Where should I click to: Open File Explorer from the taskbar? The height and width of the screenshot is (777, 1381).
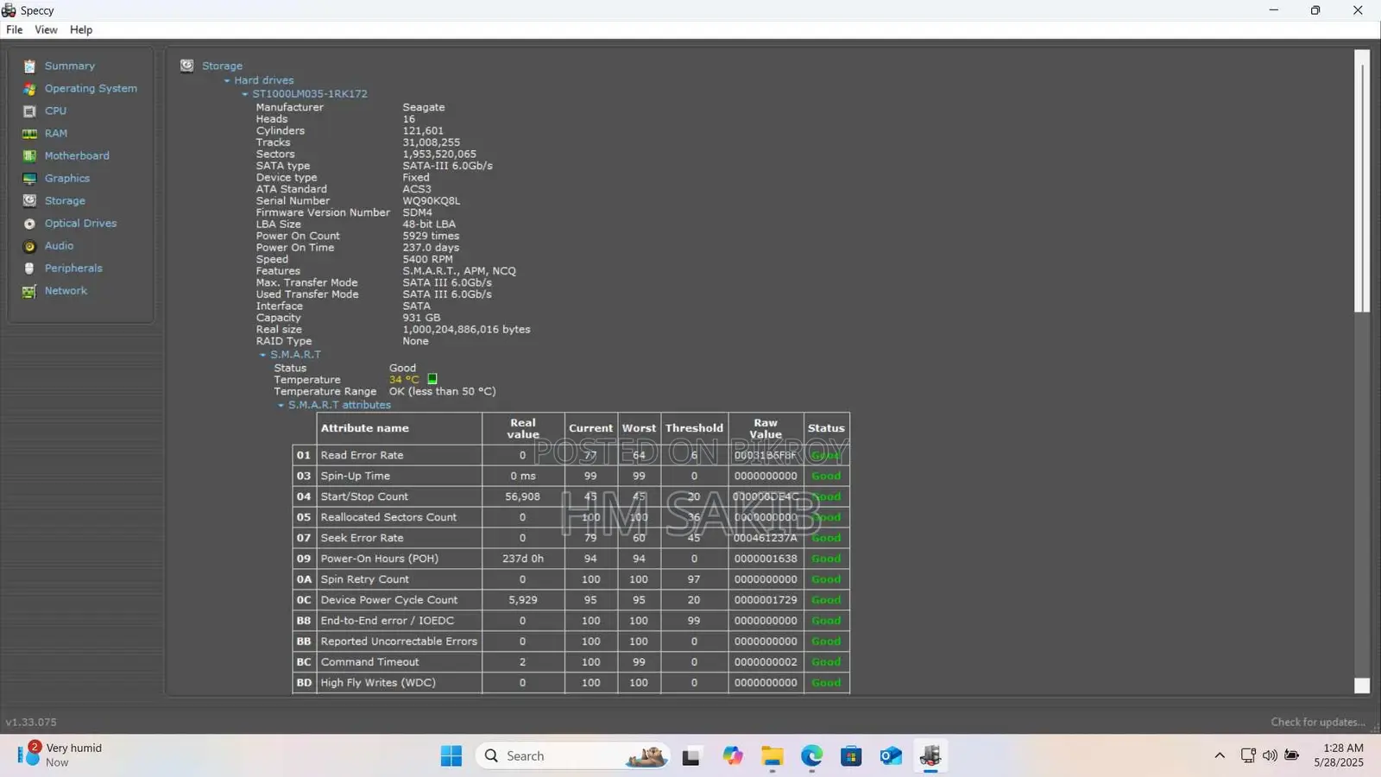tap(772, 756)
